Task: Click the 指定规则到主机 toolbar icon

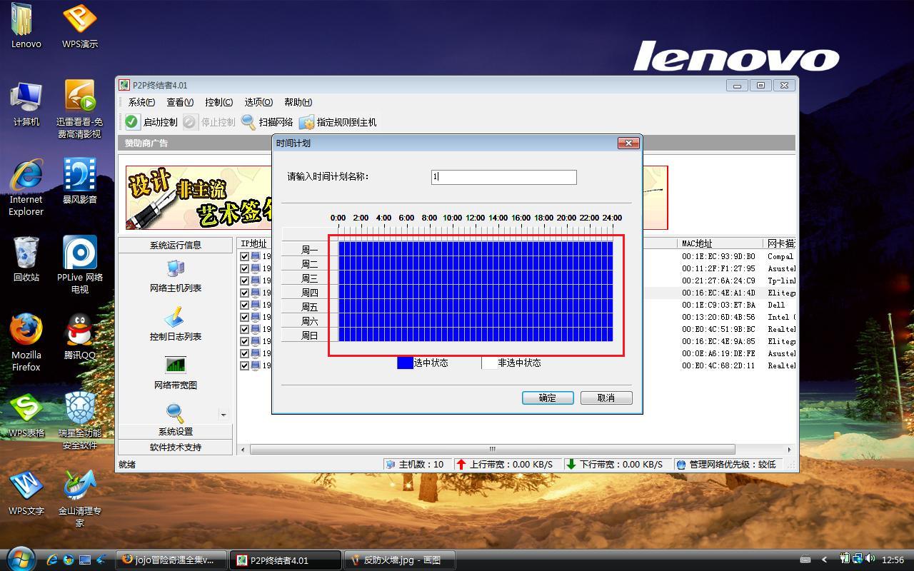Action: click(x=306, y=122)
